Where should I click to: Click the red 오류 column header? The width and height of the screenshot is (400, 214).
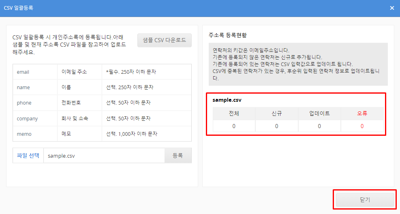click(362, 113)
